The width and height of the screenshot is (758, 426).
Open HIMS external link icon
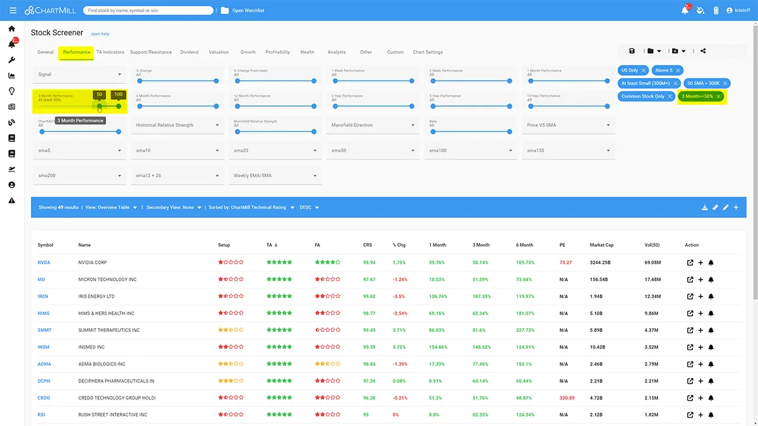[x=690, y=313]
